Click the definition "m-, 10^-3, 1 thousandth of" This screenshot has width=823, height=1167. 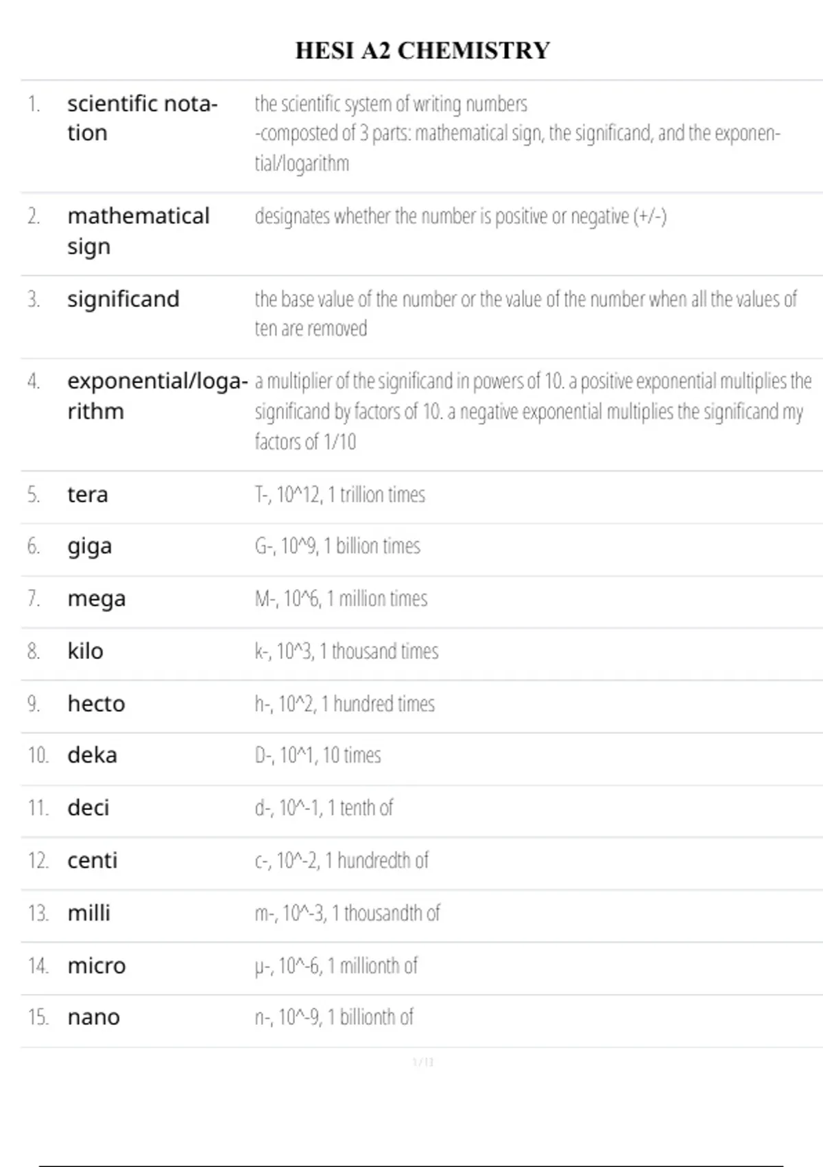pyautogui.click(x=347, y=913)
